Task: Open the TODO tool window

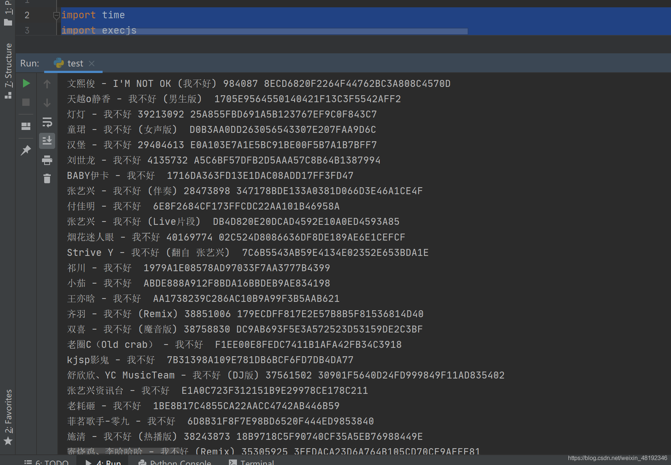Action: (46, 462)
